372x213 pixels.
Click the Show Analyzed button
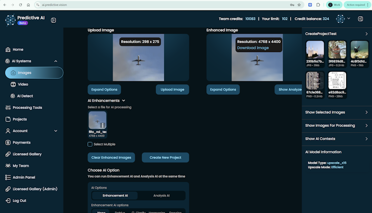click(288, 90)
